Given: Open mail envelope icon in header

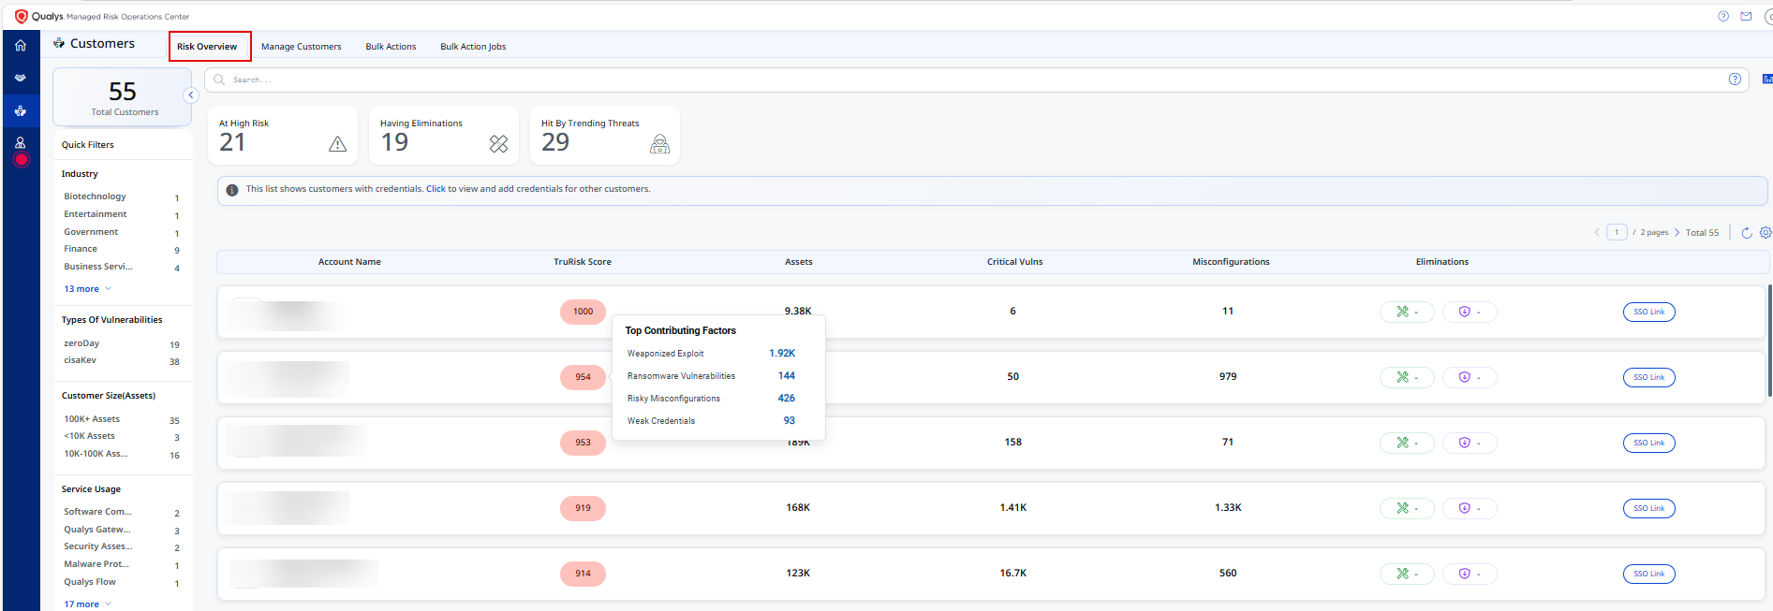Looking at the screenshot, I should pyautogui.click(x=1746, y=16).
